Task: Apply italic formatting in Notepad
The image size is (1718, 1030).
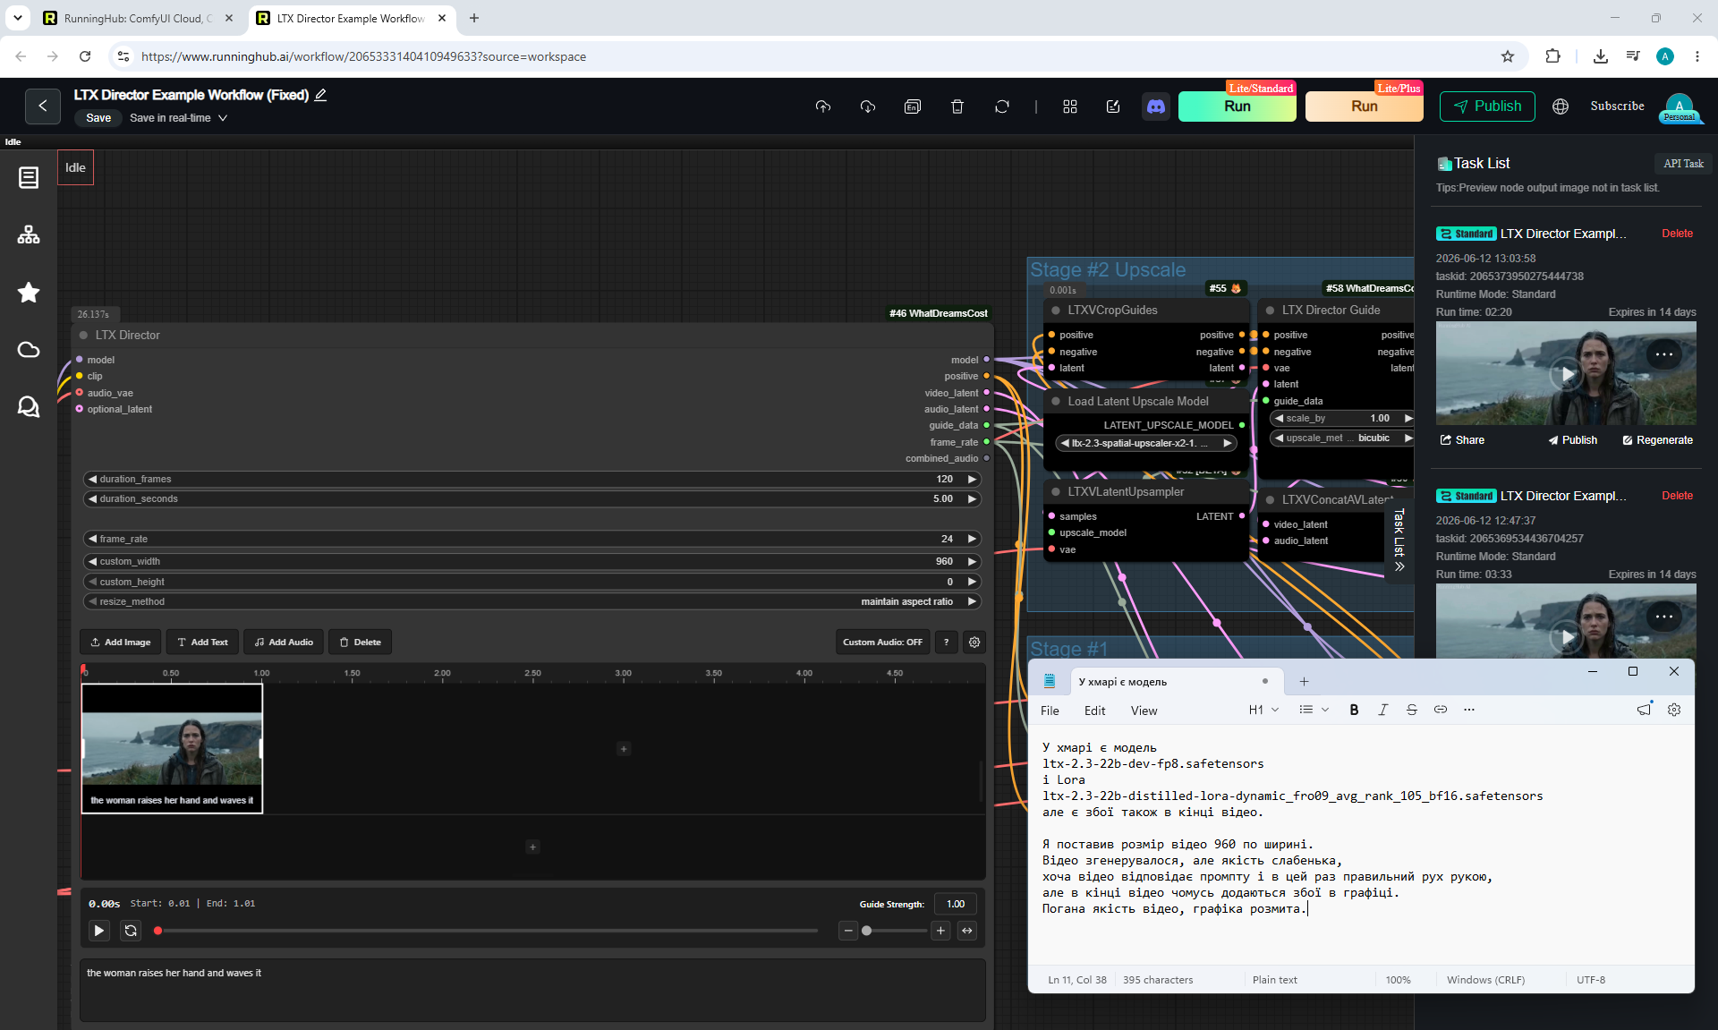Action: tap(1382, 710)
